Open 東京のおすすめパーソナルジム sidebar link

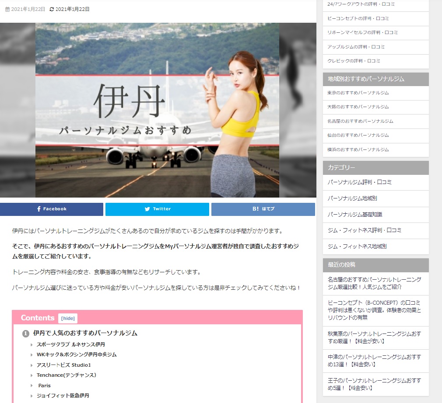coord(358,93)
